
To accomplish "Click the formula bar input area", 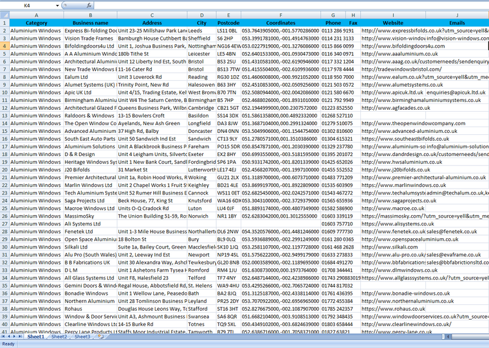I will pyautogui.click(x=291, y=5).
